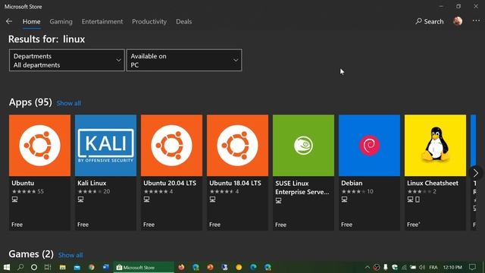Open Task View in the taskbar
This screenshot has width=485, height=273.
(48, 267)
